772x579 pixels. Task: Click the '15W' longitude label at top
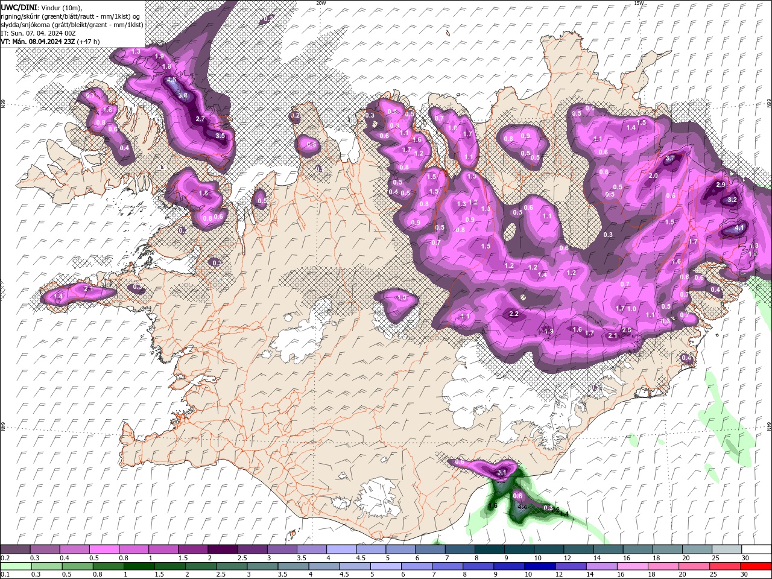pyautogui.click(x=639, y=3)
